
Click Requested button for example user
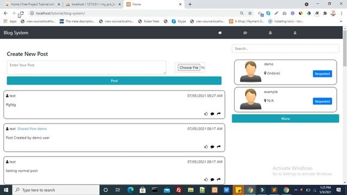point(322,101)
